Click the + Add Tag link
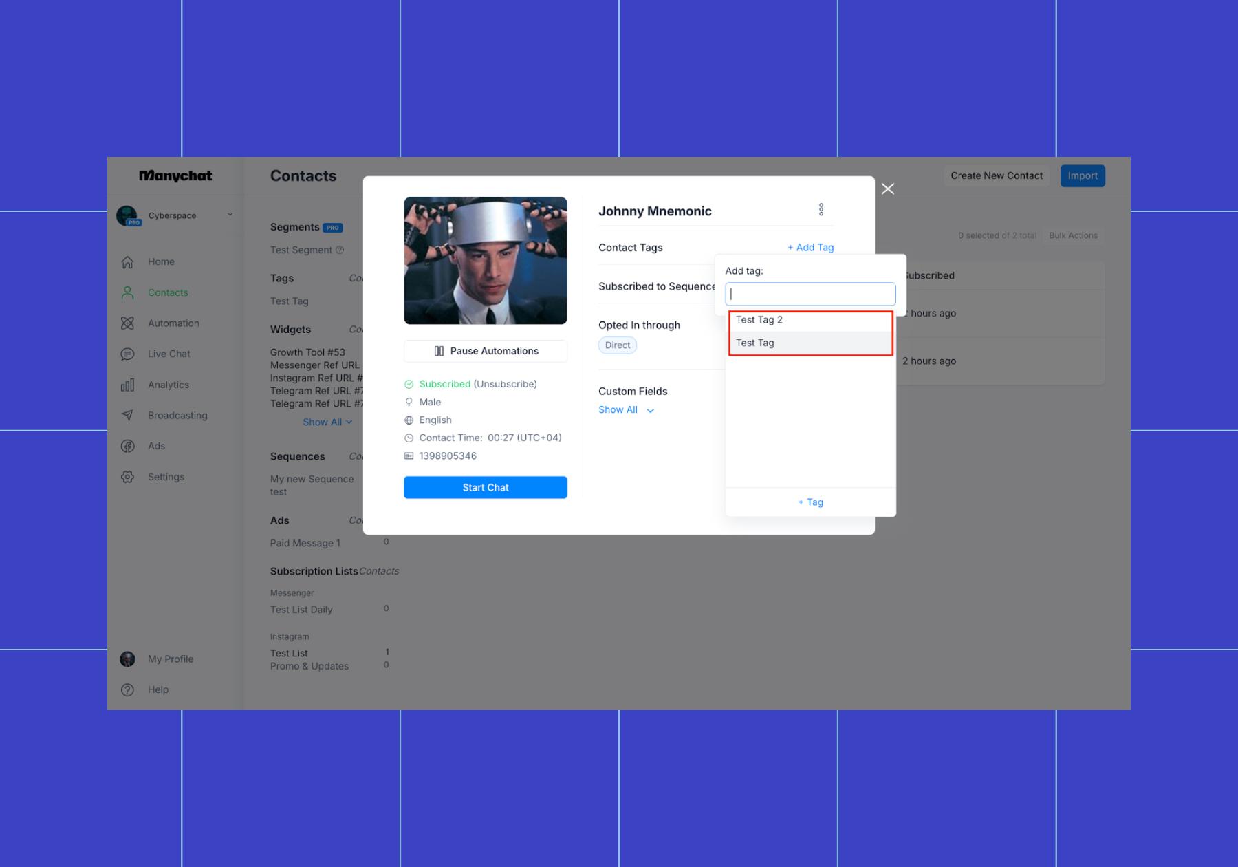 click(811, 248)
